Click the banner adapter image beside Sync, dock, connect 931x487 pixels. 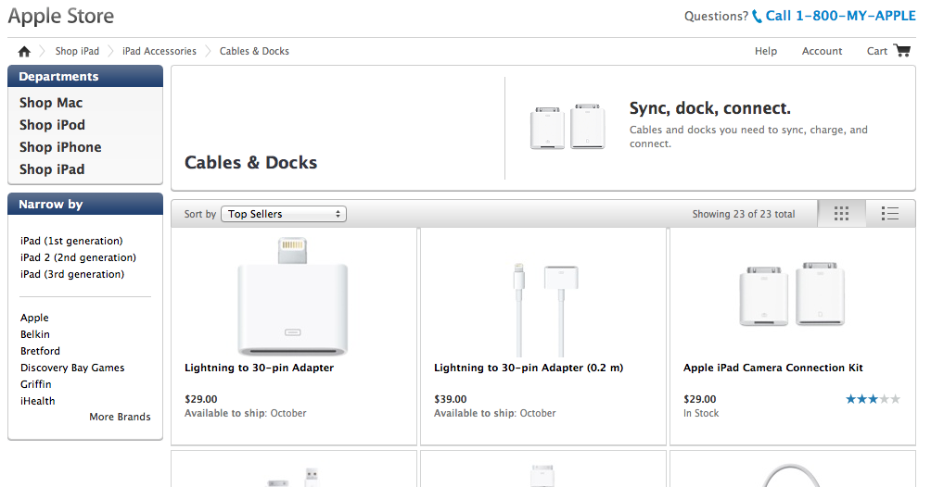567,126
